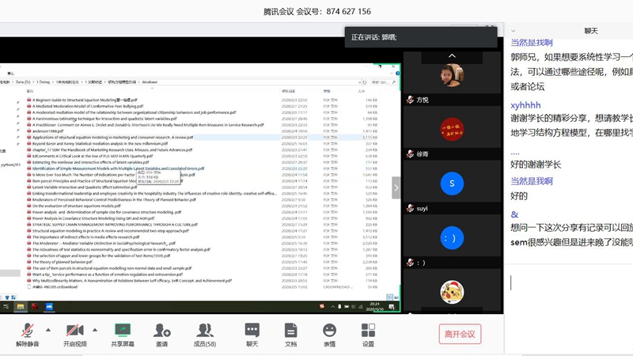The image size is (633, 356).
Task: Click the Explorer search box
Action: 383,82
